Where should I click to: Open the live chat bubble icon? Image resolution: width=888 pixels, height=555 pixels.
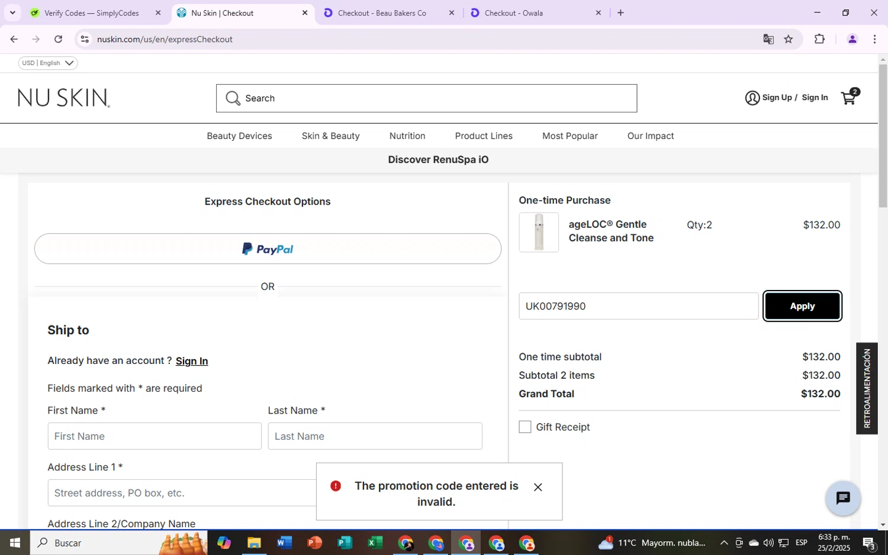pyautogui.click(x=843, y=498)
